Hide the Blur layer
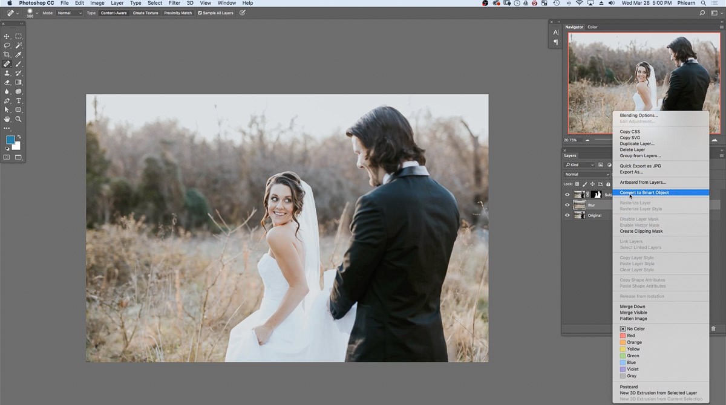The image size is (726, 405). pos(567,205)
